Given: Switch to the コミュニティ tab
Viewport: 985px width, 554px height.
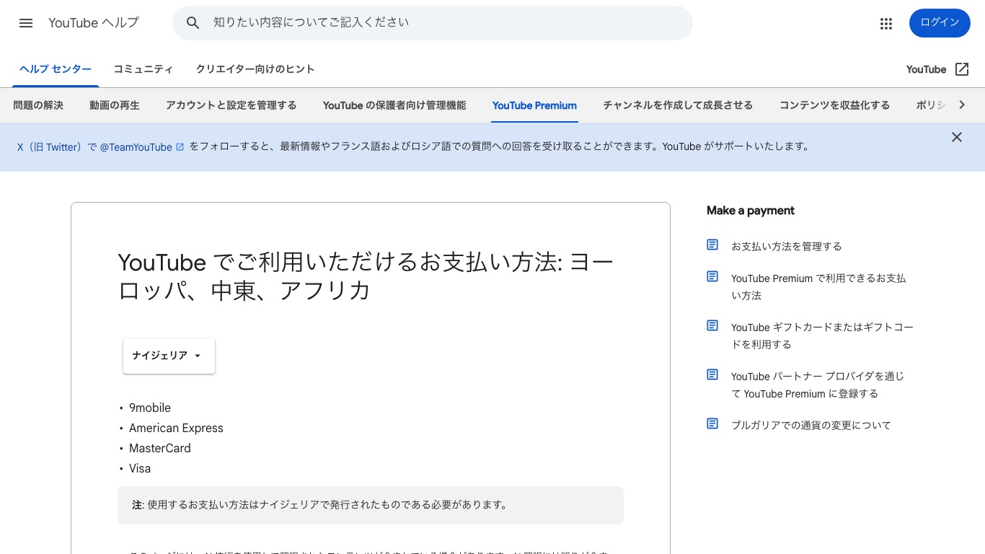Looking at the screenshot, I should coord(143,69).
